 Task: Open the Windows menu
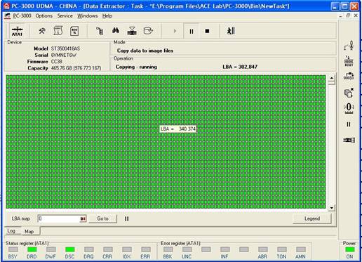(88, 16)
